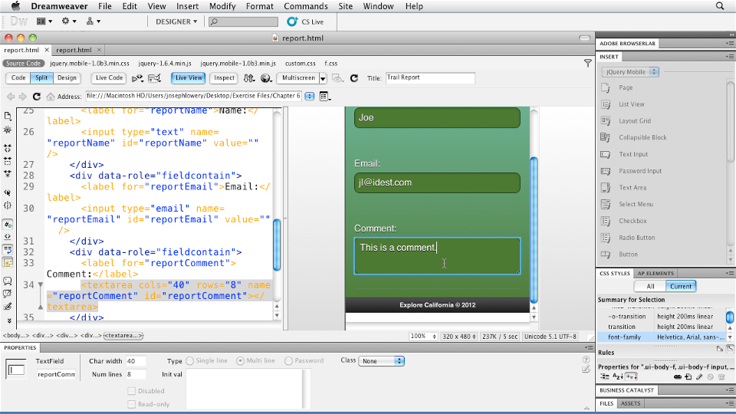Open the Class dropdown in Properties
736x414 pixels.
point(381,361)
